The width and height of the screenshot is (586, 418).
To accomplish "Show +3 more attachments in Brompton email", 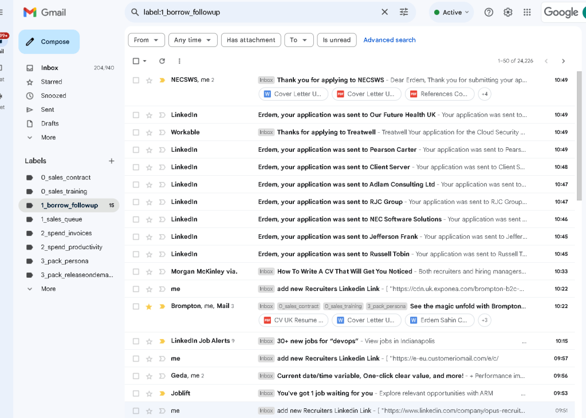I will click(x=485, y=320).
